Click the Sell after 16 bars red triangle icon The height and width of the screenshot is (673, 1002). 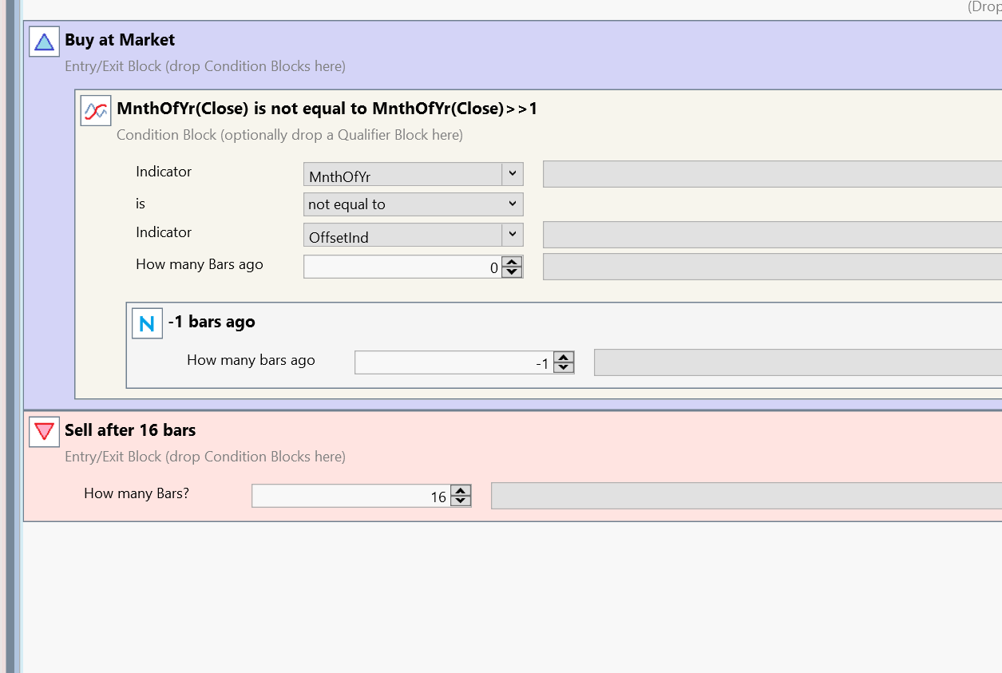point(44,432)
